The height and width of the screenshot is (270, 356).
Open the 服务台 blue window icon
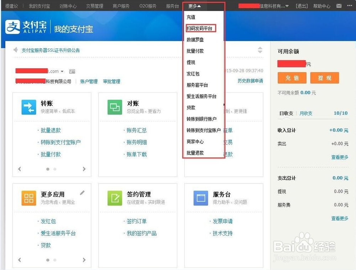pyautogui.click(x=201, y=198)
